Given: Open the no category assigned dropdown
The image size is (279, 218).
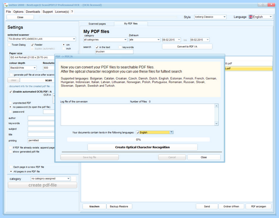Looking at the screenshot, I should point(51,178).
